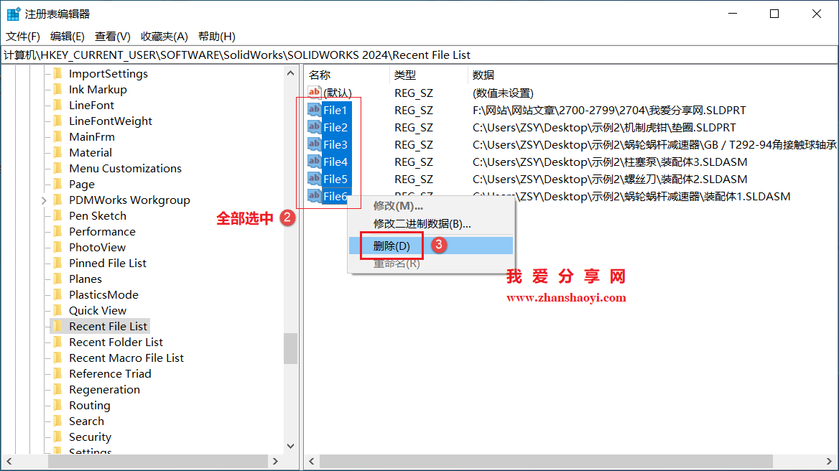Select the Reference Triad key
This screenshot has width=839, height=471.
[110, 373]
